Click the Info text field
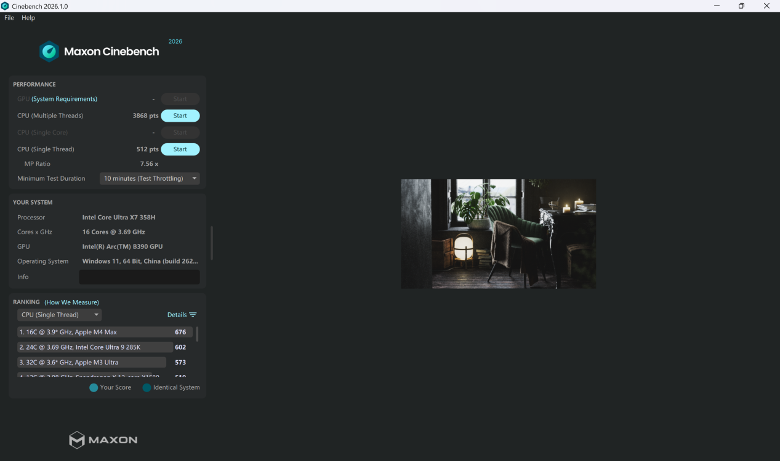Viewport: 780px width, 461px height. (x=139, y=277)
